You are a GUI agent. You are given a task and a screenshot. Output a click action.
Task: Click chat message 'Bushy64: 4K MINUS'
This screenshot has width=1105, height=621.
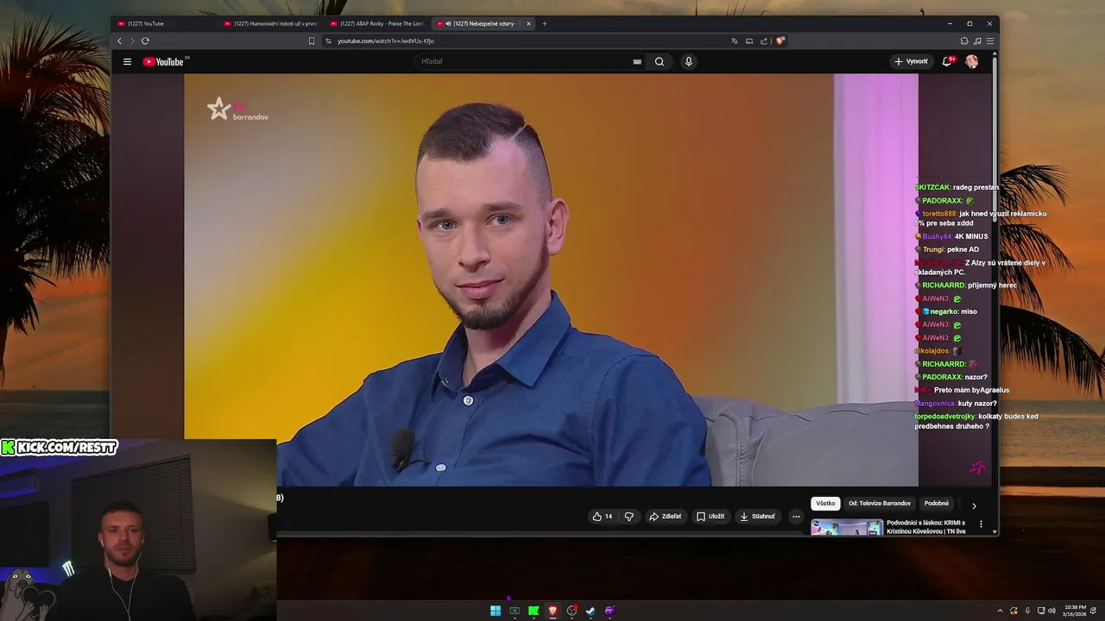pyautogui.click(x=951, y=236)
